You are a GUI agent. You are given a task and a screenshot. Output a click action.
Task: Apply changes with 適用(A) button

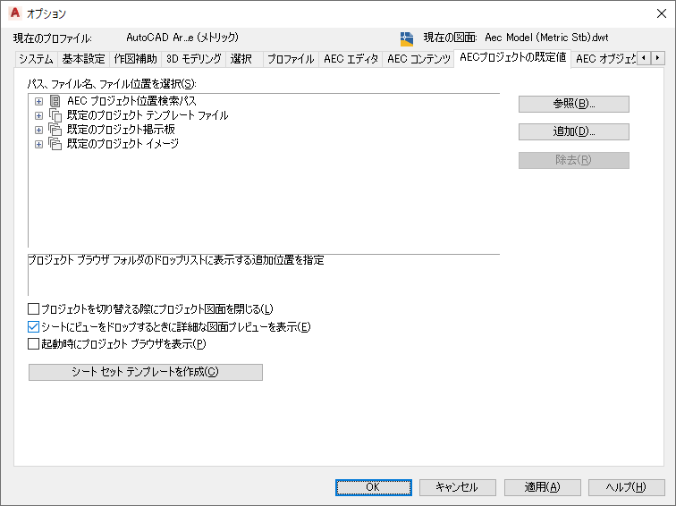click(x=543, y=487)
